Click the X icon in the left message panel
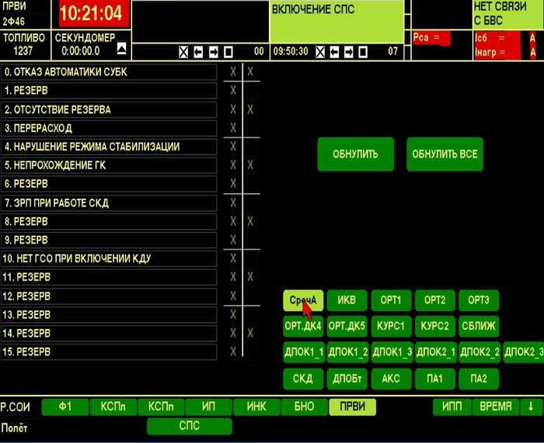The image size is (544, 443). click(184, 52)
